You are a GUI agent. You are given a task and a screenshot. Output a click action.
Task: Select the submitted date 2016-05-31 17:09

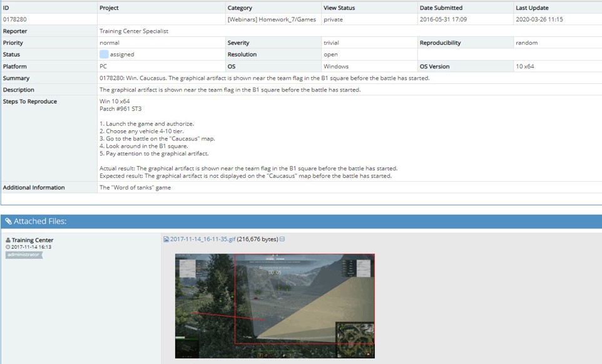coord(444,19)
